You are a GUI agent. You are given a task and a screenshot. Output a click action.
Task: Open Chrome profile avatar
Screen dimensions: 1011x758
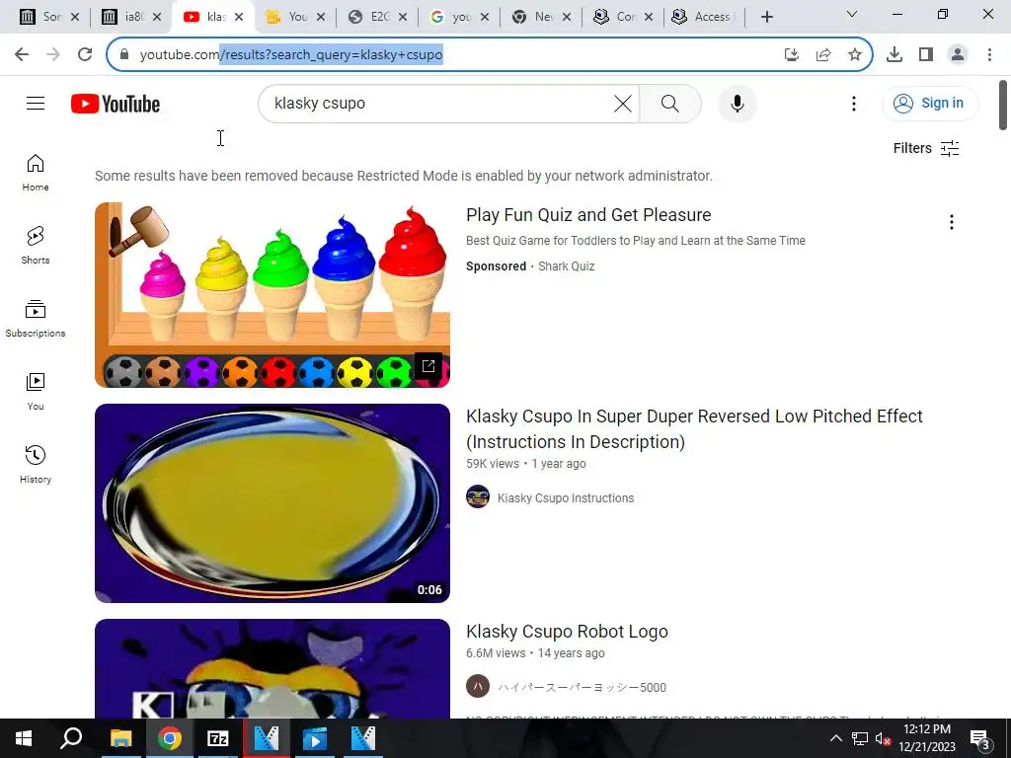[x=958, y=54]
